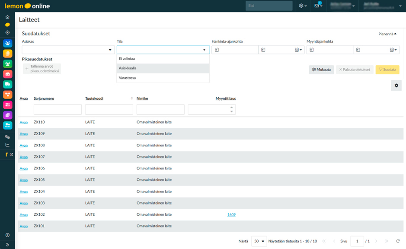Click the red robot icon in the sidebar
The width and height of the screenshot is (406, 249).
7,74
